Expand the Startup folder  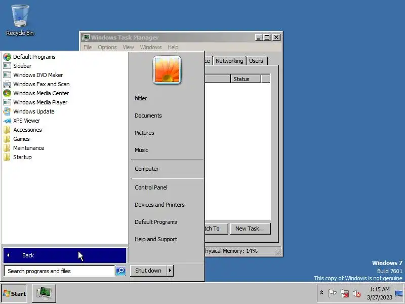(22, 157)
